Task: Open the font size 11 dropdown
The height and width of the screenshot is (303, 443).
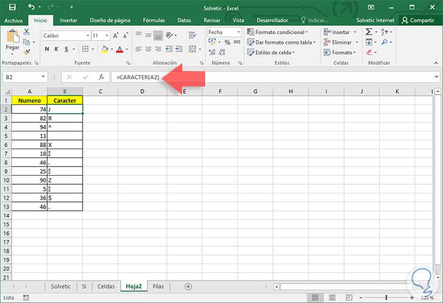Action: coord(107,36)
